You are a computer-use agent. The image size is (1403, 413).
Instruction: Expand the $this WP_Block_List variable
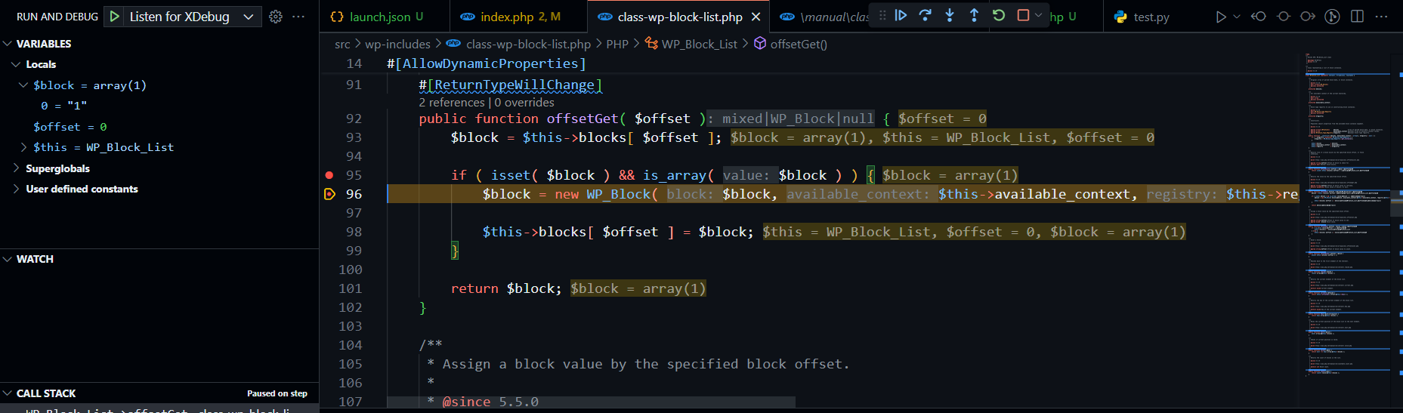click(x=23, y=147)
